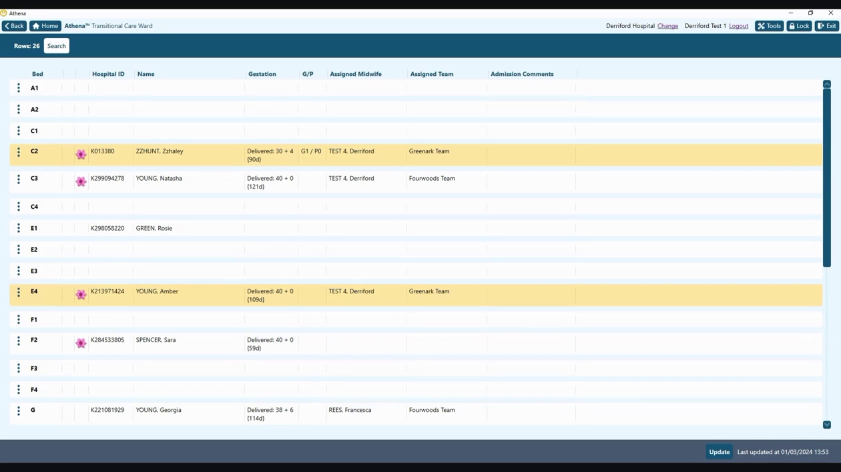Click the vertical scrollbar thumb
Image resolution: width=841 pixels, height=472 pixels.
826,177
